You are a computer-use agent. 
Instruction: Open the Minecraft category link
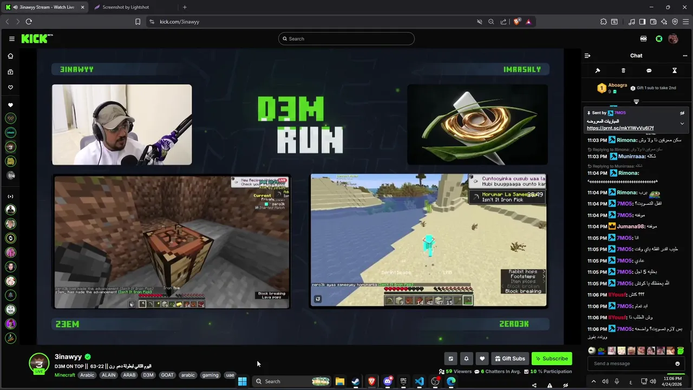click(65, 375)
